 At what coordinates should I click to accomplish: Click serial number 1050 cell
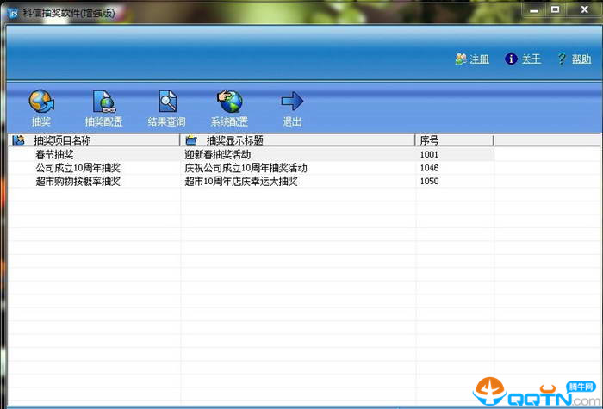tap(429, 182)
